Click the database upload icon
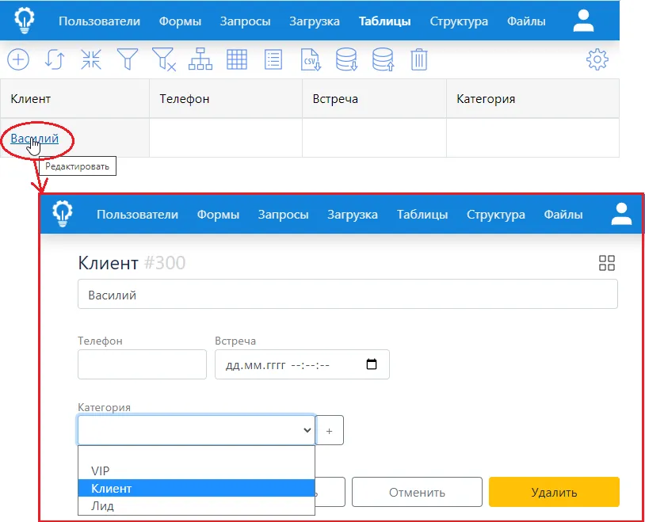This screenshot has width=645, height=522. click(x=383, y=59)
